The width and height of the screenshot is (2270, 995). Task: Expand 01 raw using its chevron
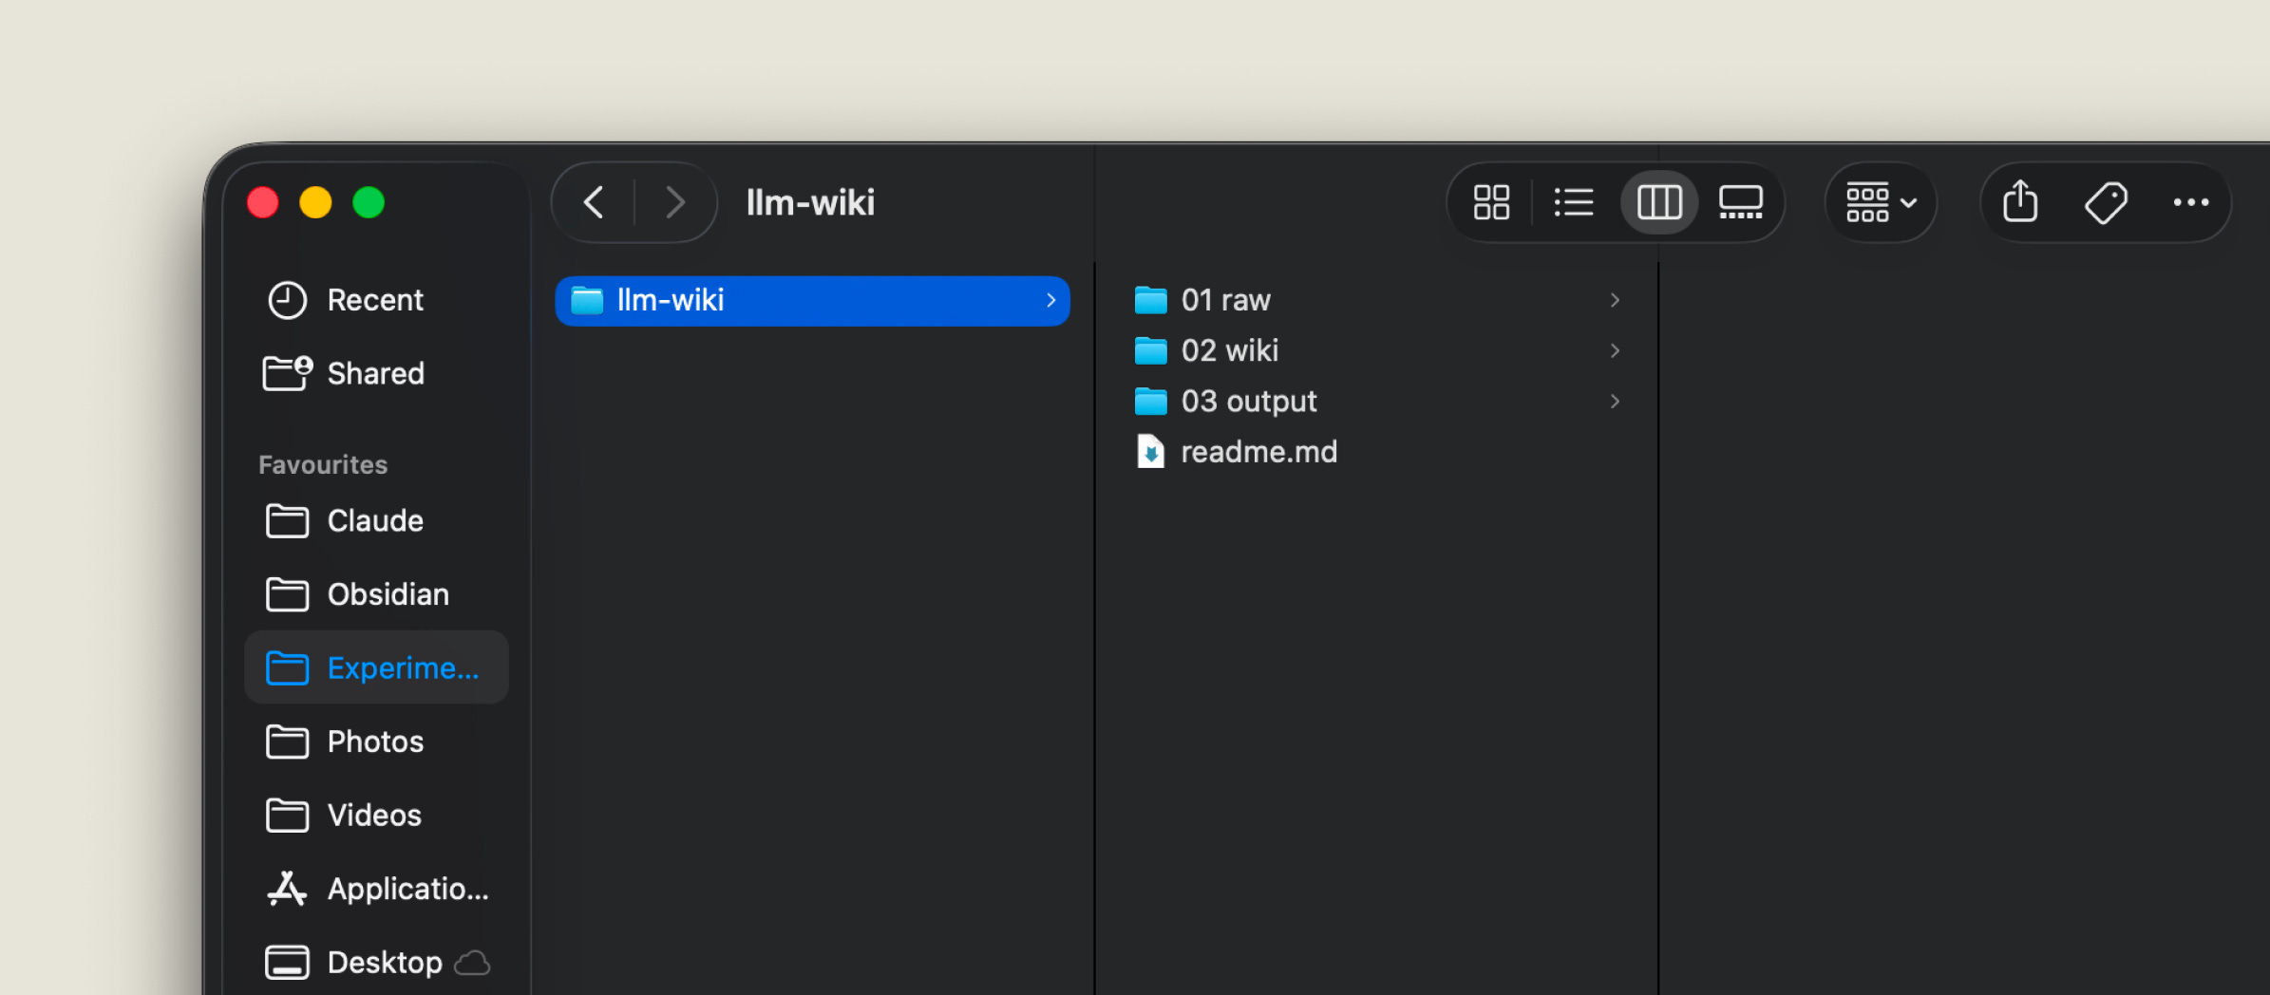click(x=1615, y=300)
